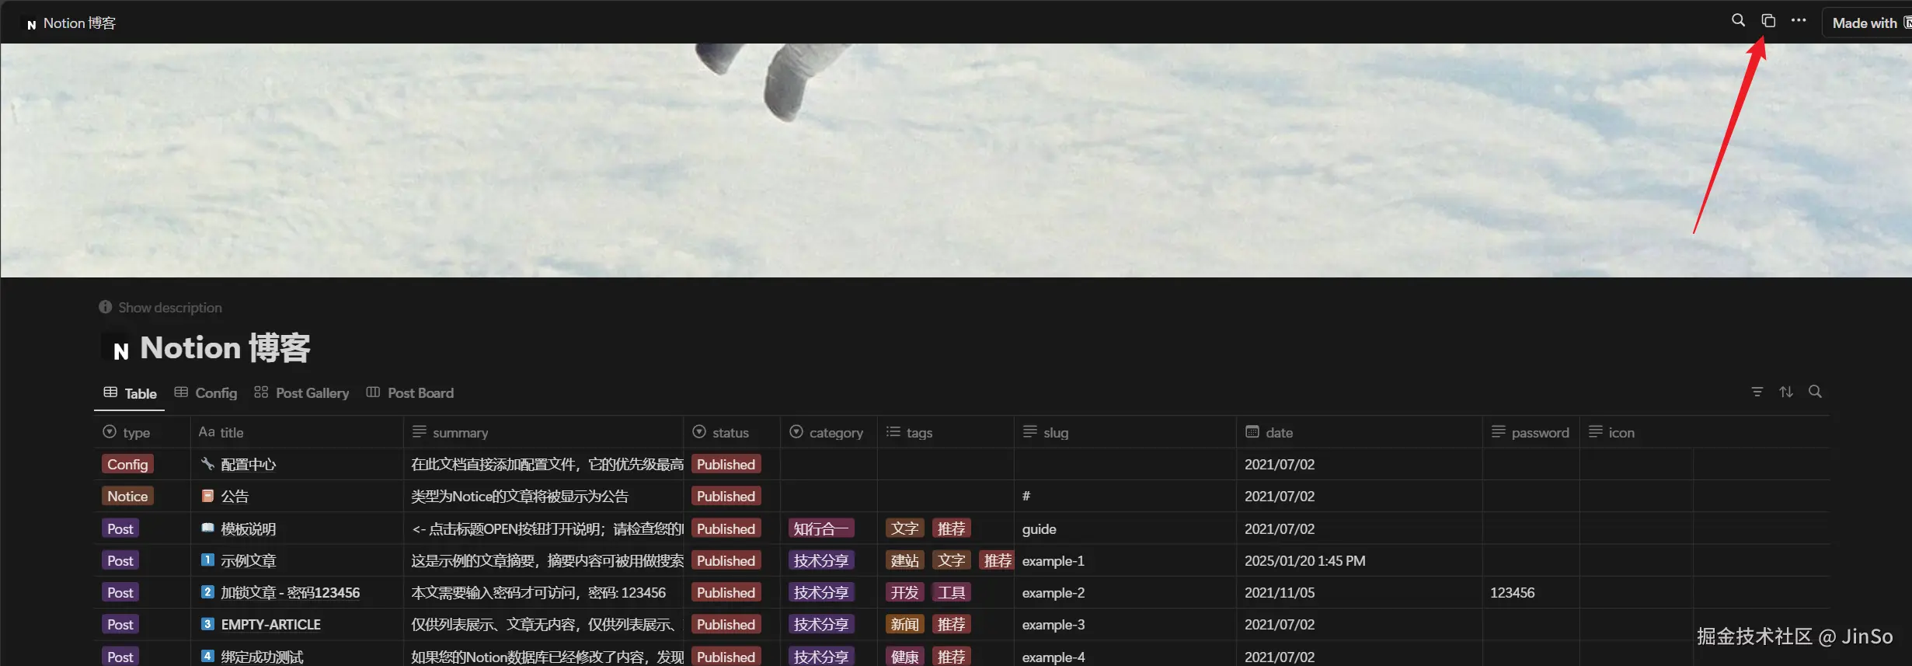Open the 模板说明 page title
Image resolution: width=1912 pixels, height=666 pixels.
pos(249,528)
